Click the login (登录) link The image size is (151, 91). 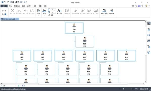[139, 6]
